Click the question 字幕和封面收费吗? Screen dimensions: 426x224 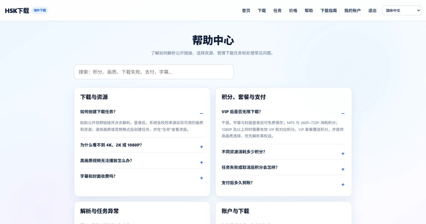98,176
